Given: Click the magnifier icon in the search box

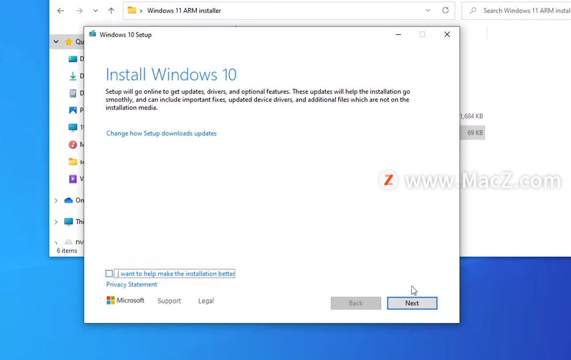Looking at the screenshot, I should [x=473, y=11].
